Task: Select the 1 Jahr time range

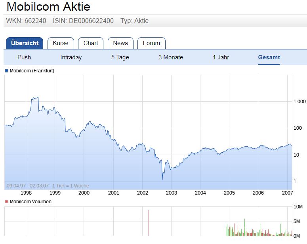Action: coord(221,57)
